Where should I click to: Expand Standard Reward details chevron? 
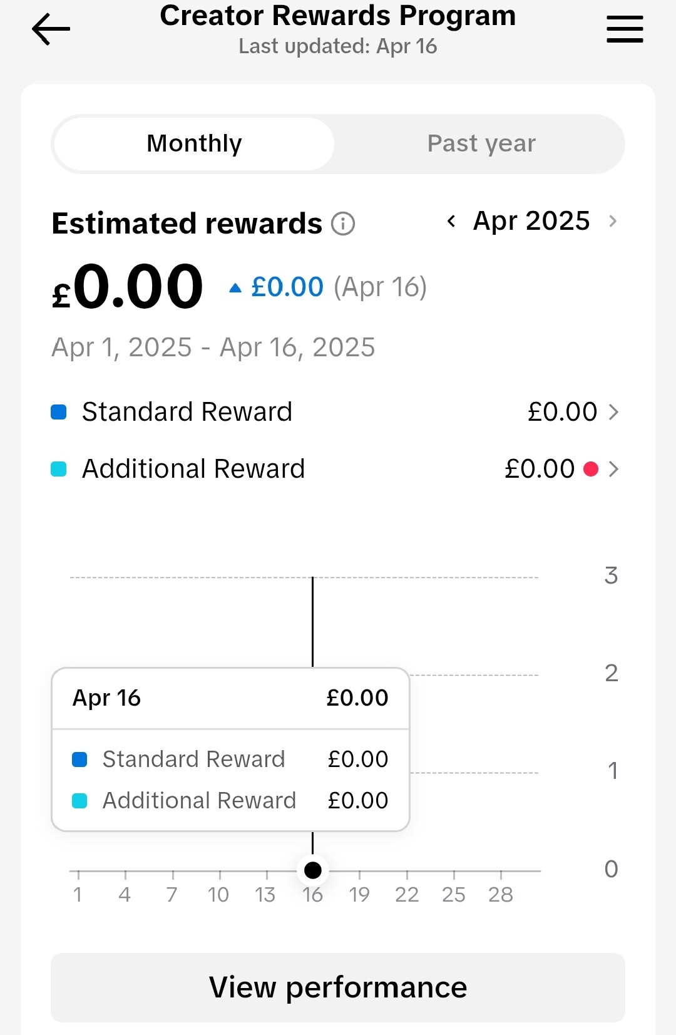click(613, 412)
